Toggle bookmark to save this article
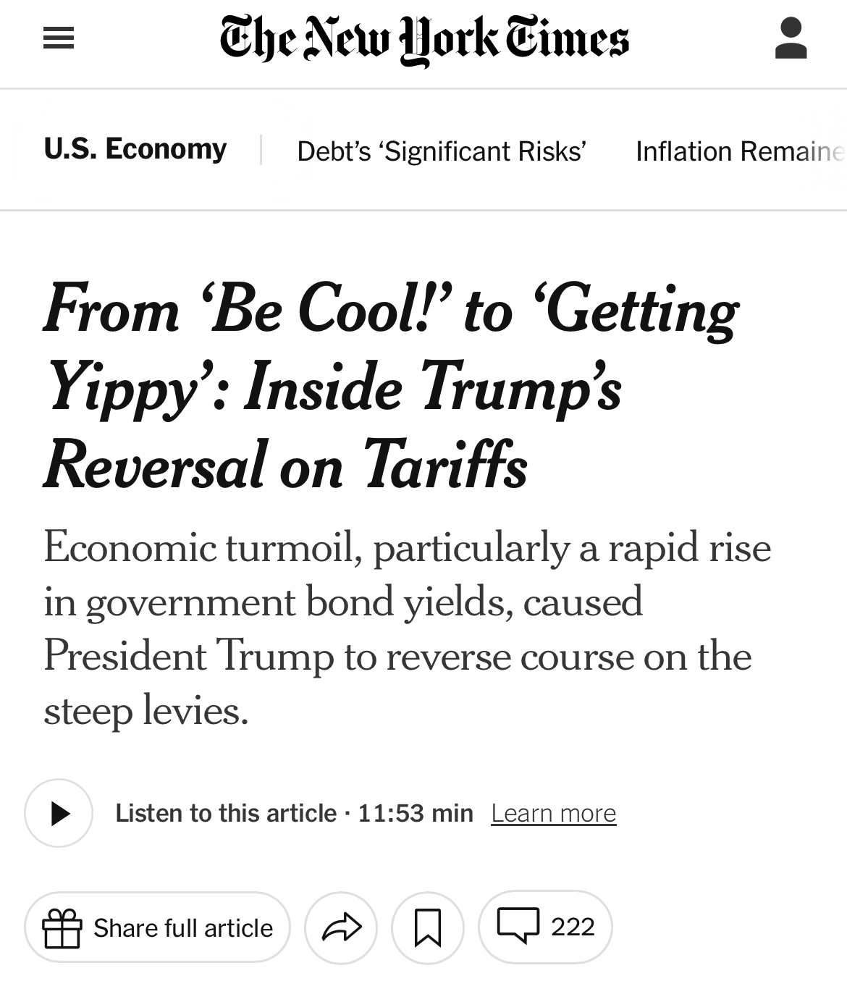847x1002 pixels. coord(428,927)
